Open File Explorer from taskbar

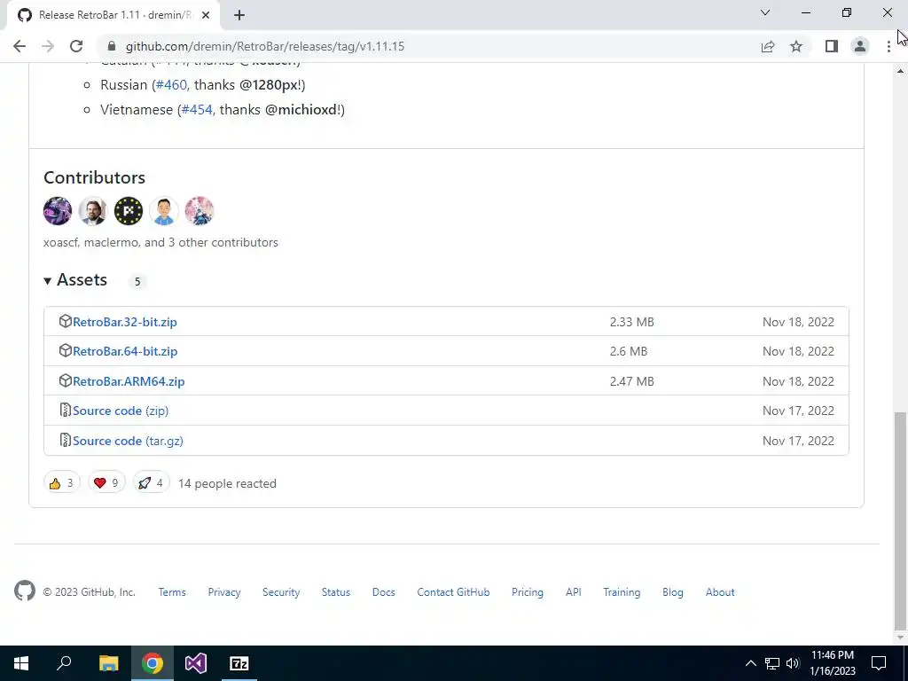point(108,663)
